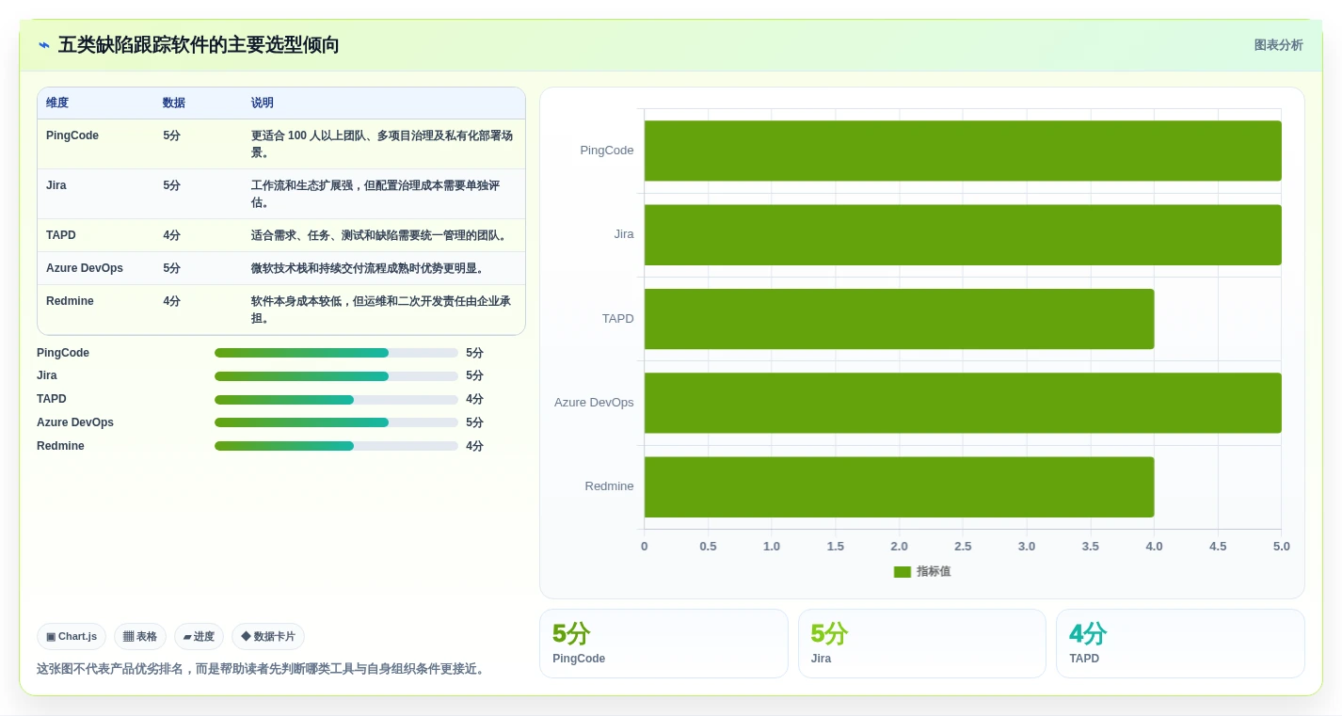Click the Redmine label in the progress list

60,446
